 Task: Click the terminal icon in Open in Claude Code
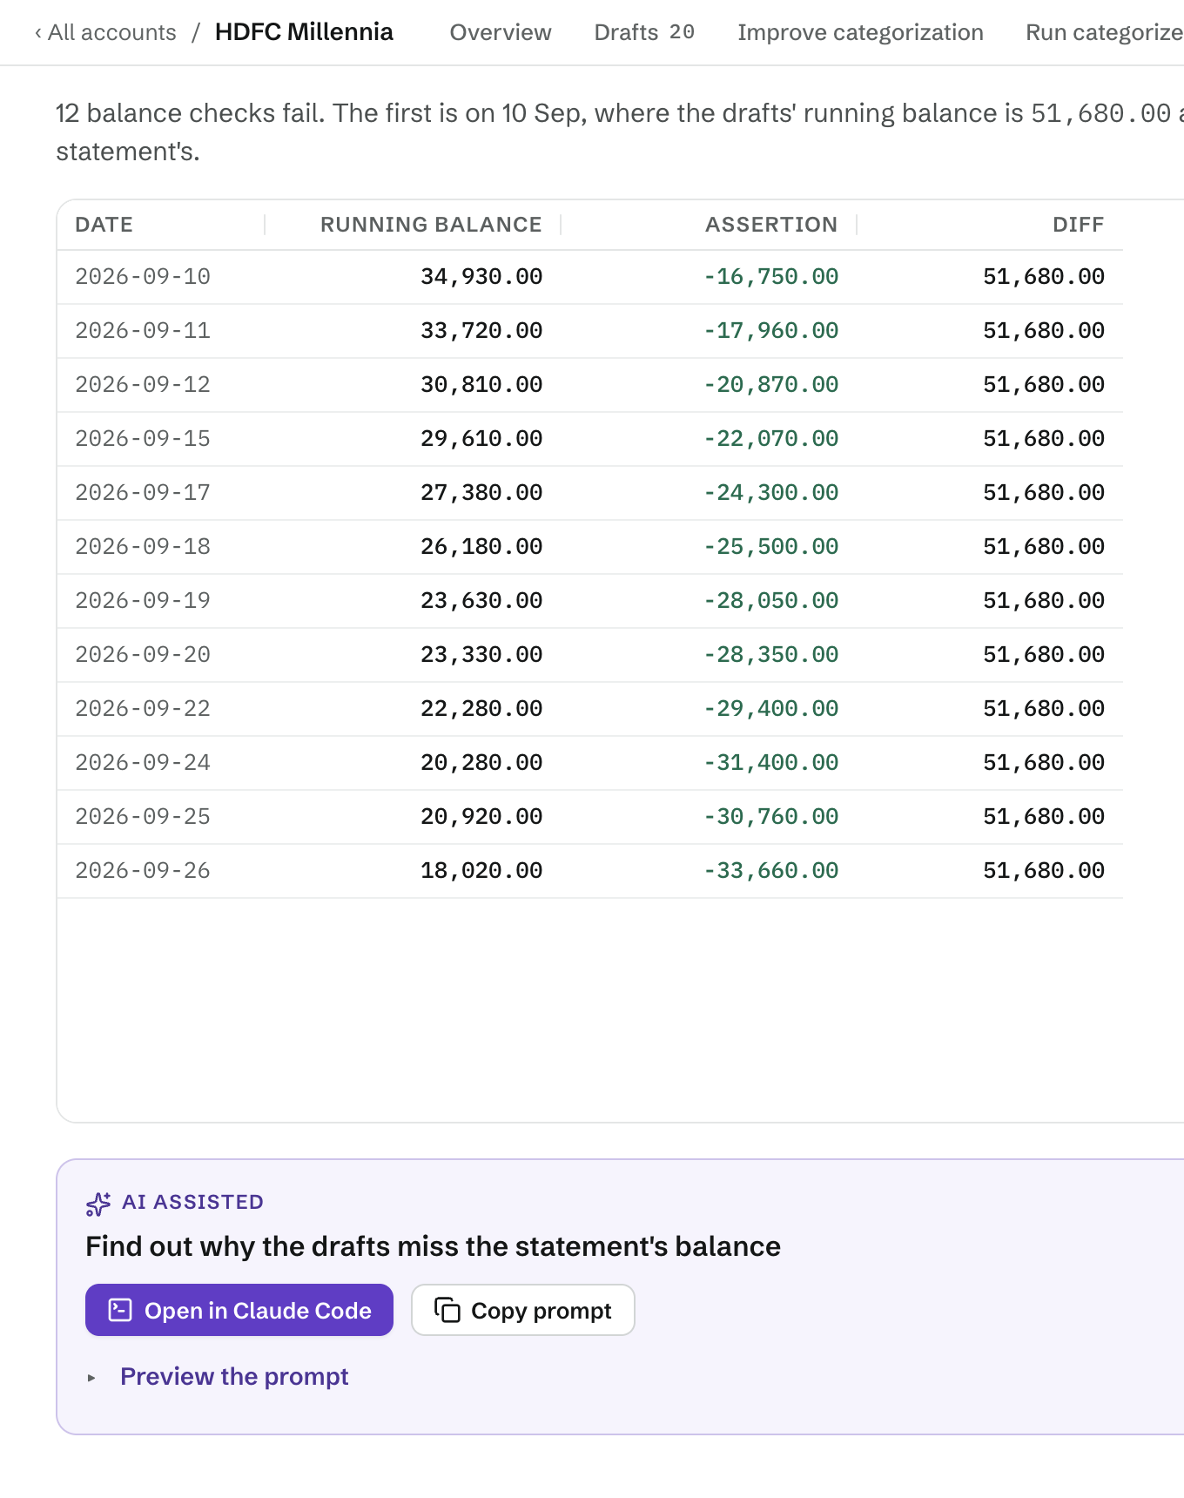[120, 1310]
